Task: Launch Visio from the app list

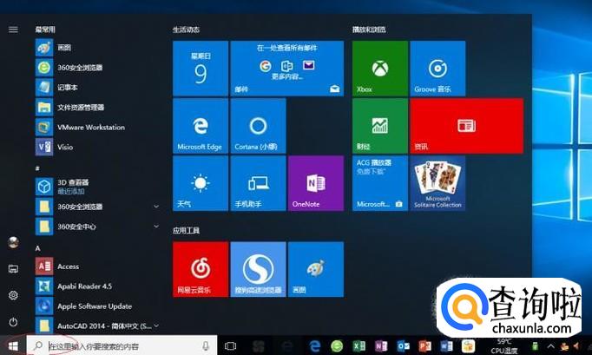Action: 96,147
